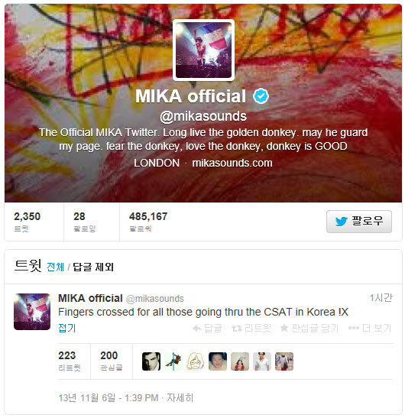Image resolution: width=418 pixels, height=418 pixels.
Task: Open the mikasounds.com website link
Action: [232, 163]
